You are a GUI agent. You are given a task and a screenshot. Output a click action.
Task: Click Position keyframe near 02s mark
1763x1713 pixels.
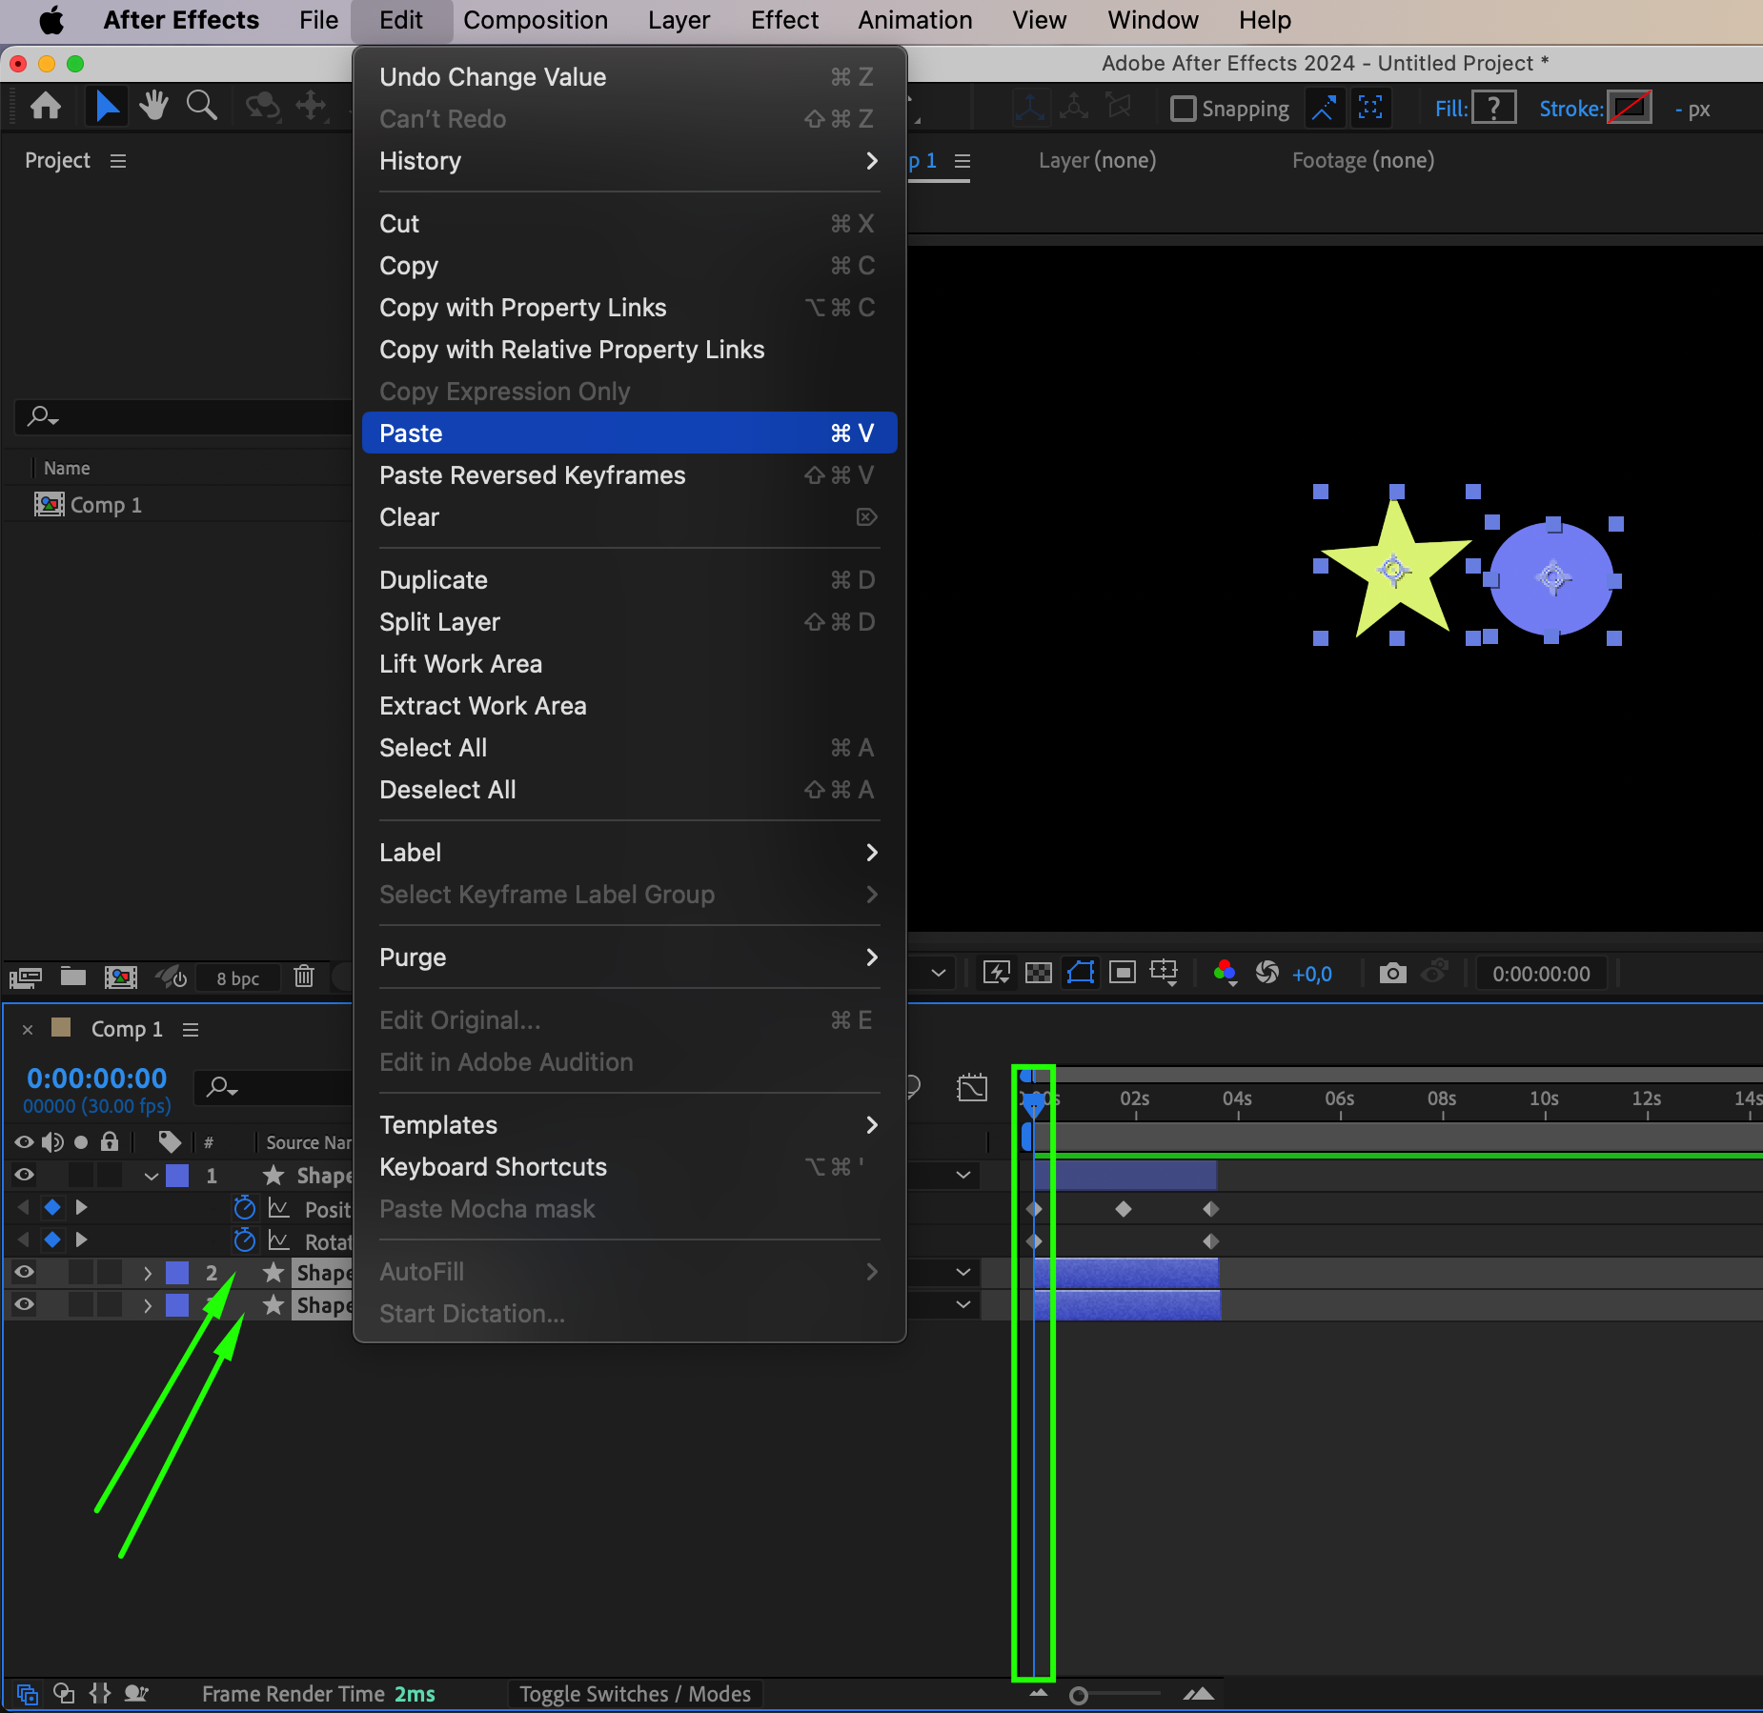pos(1124,1209)
